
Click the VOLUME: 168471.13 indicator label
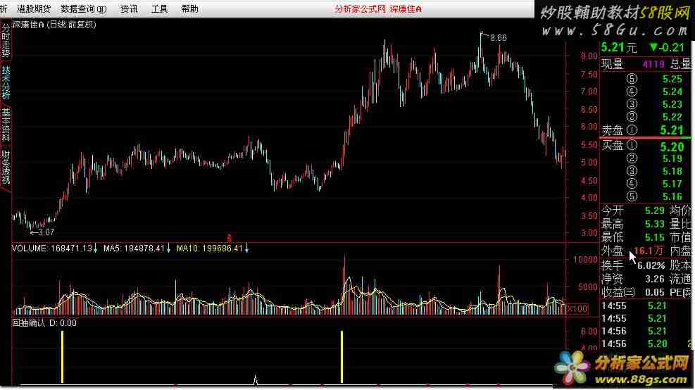click(52, 249)
